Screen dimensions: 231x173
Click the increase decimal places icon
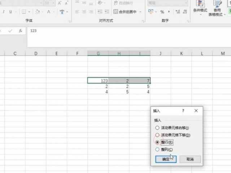pyautogui.click(x=178, y=12)
